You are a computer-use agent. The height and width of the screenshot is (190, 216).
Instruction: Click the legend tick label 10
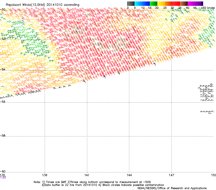tap(143, 8)
